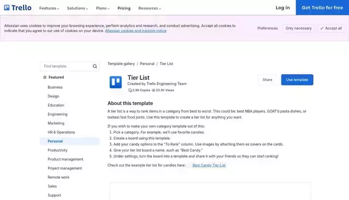
Task: Go to Personal breadcrumb link
Action: pyautogui.click(x=147, y=64)
